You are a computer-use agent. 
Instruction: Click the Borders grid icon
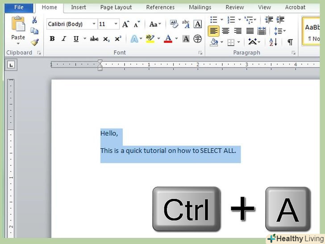(x=231, y=42)
